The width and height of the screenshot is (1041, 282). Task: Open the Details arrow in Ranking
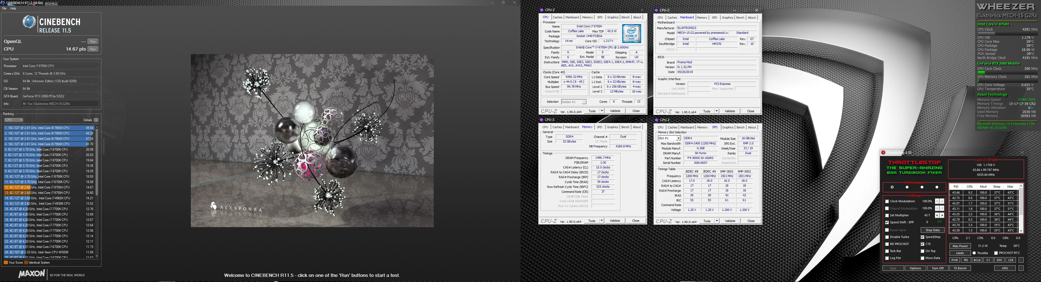point(96,120)
